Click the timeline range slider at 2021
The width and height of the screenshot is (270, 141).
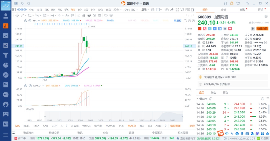point(162,120)
